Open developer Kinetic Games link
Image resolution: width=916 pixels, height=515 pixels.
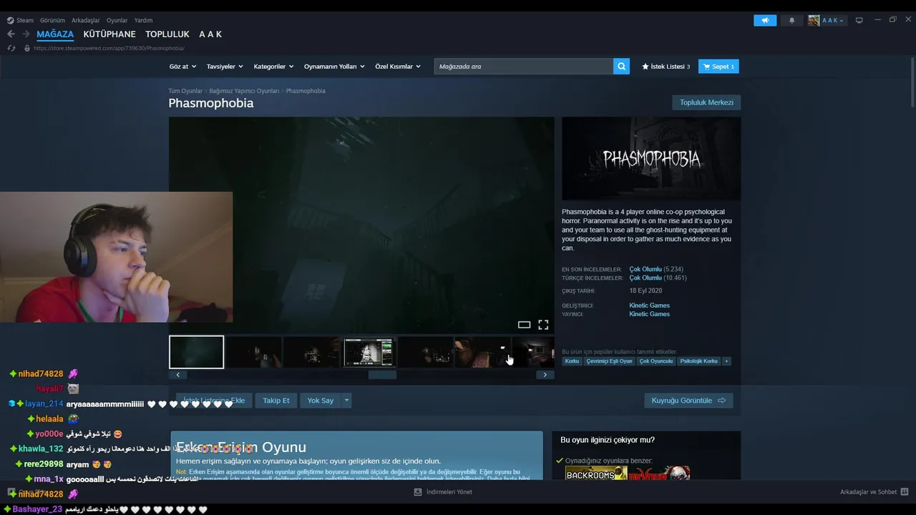pos(649,305)
